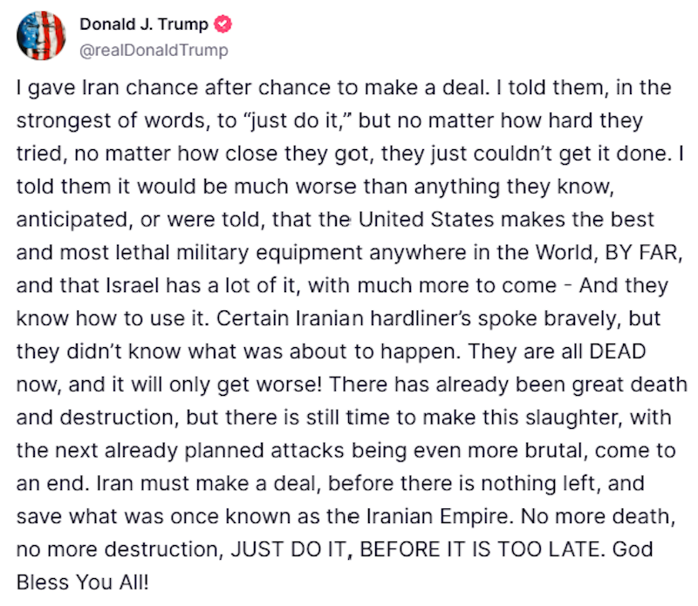
Task: Click the word "World" in the post
Action: 565,252
